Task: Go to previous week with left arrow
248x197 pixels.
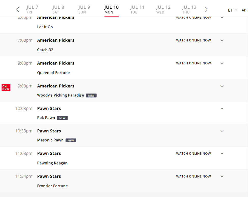Action: pos(18,9)
